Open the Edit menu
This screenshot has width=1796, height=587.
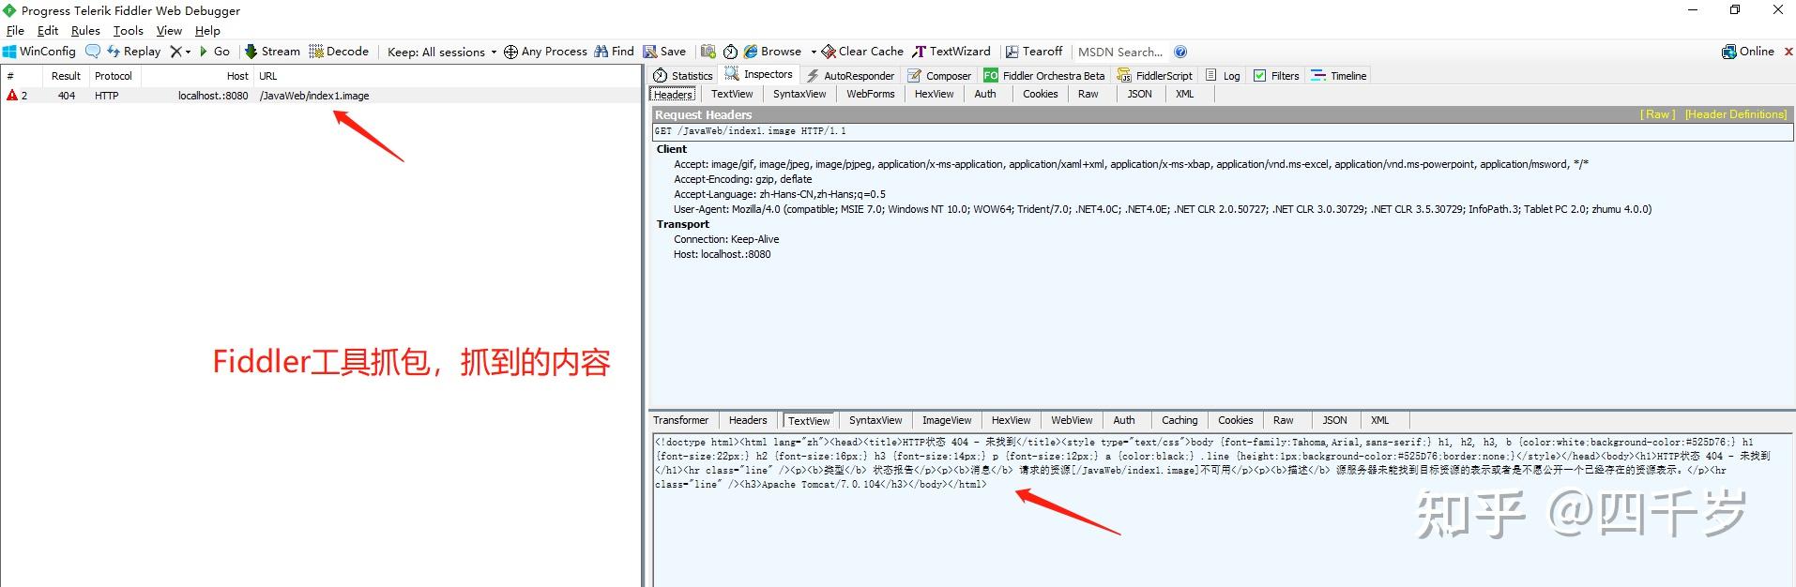48,31
